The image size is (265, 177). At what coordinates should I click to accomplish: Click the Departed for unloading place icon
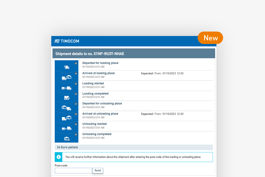67,108
